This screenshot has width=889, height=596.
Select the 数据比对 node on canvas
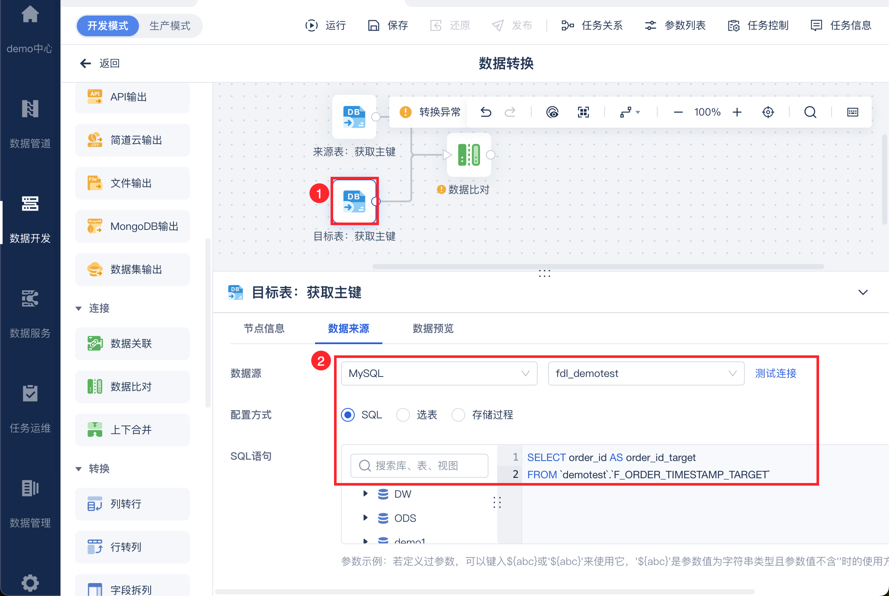point(469,155)
